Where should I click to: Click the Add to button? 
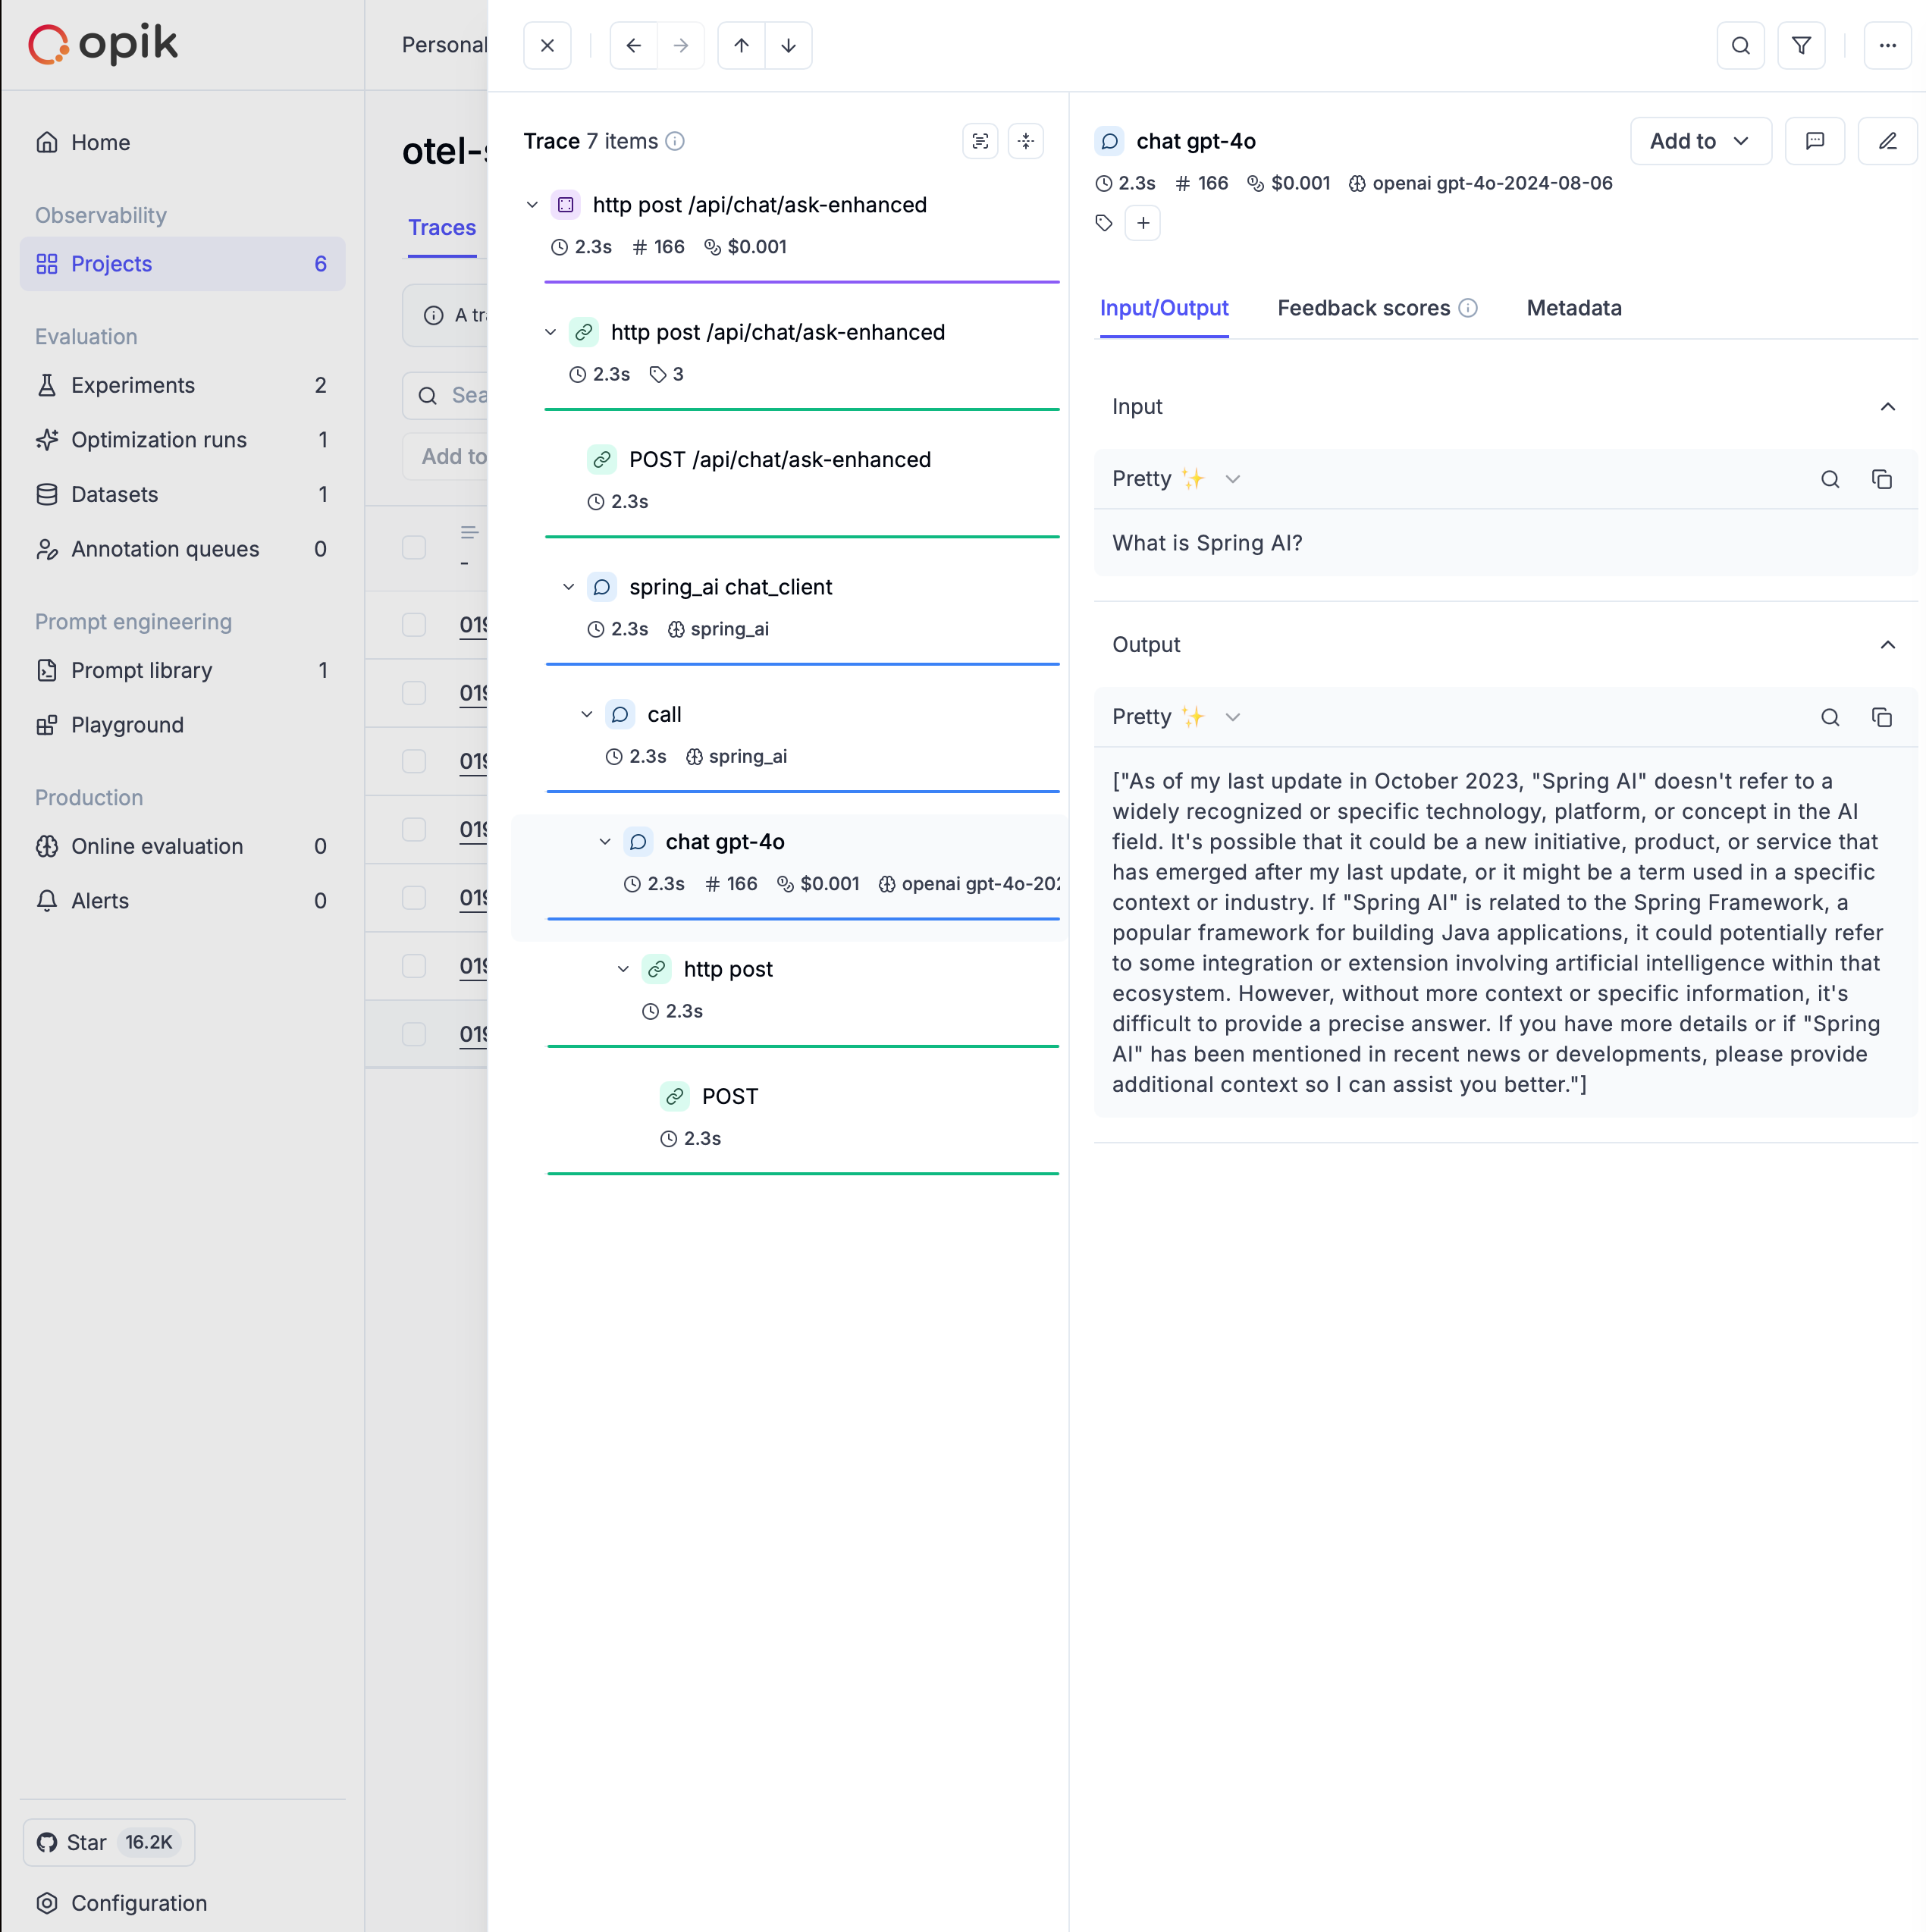pos(1699,141)
